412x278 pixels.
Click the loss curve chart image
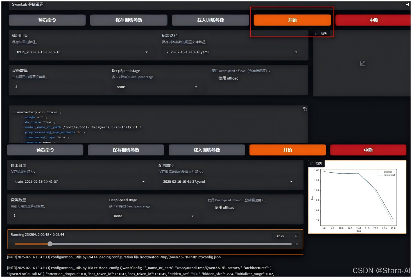coord(357,197)
